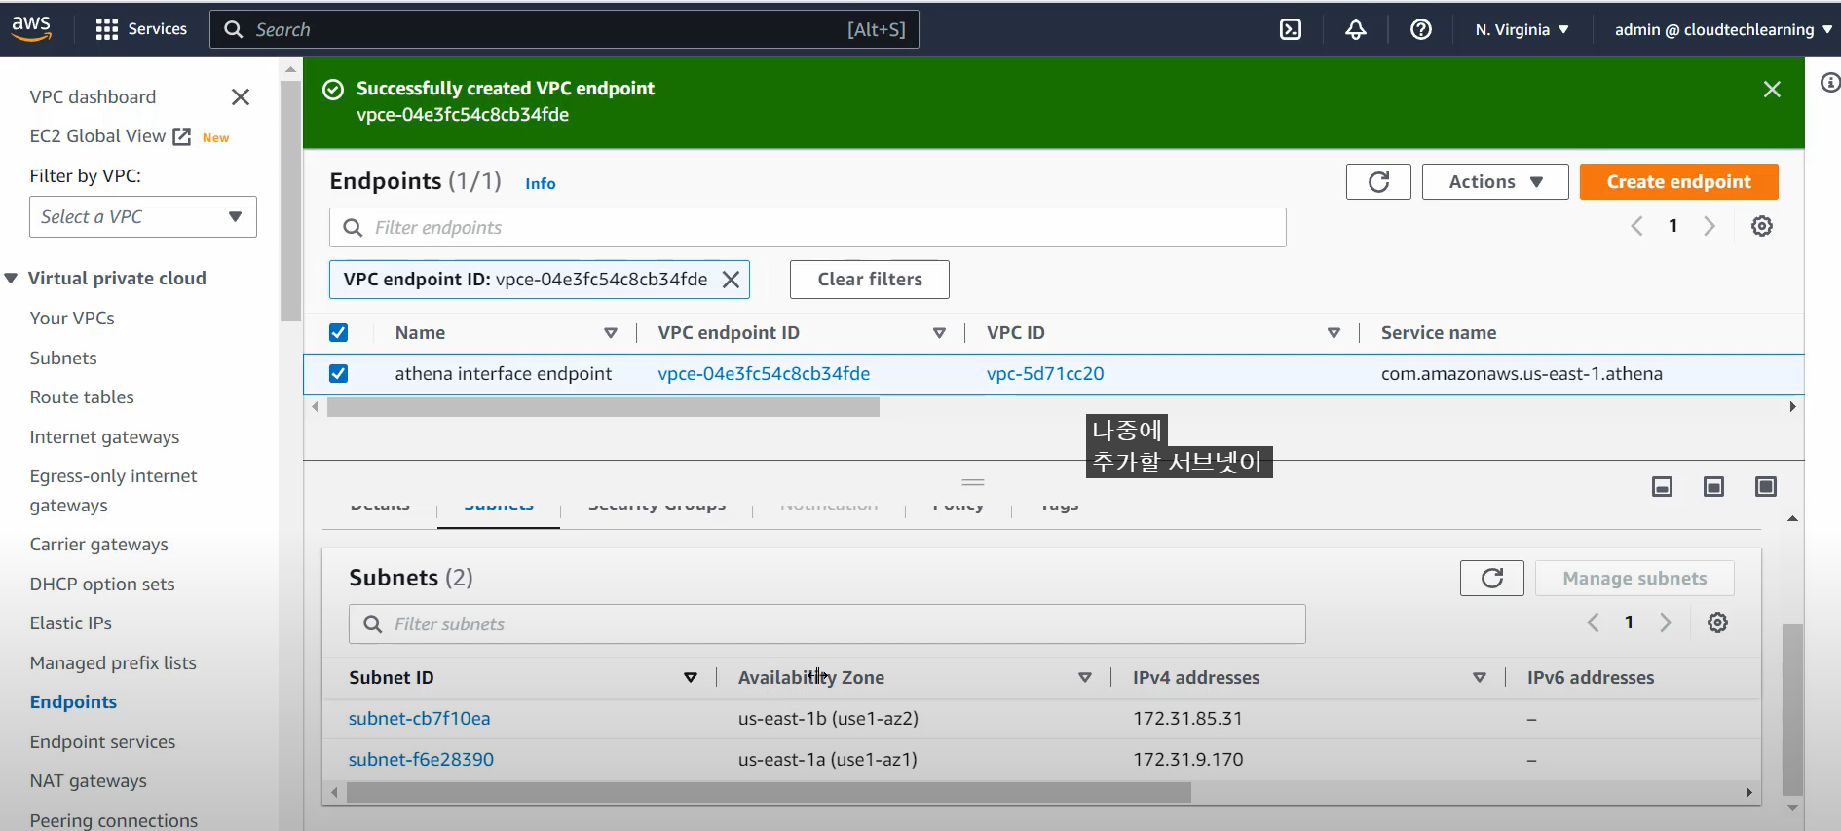Click the split panel resize handle
The height and width of the screenshot is (831, 1841).
tap(973, 482)
